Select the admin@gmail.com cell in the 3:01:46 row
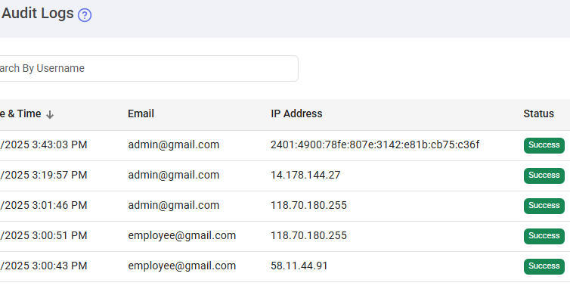570x289 pixels. (173, 205)
